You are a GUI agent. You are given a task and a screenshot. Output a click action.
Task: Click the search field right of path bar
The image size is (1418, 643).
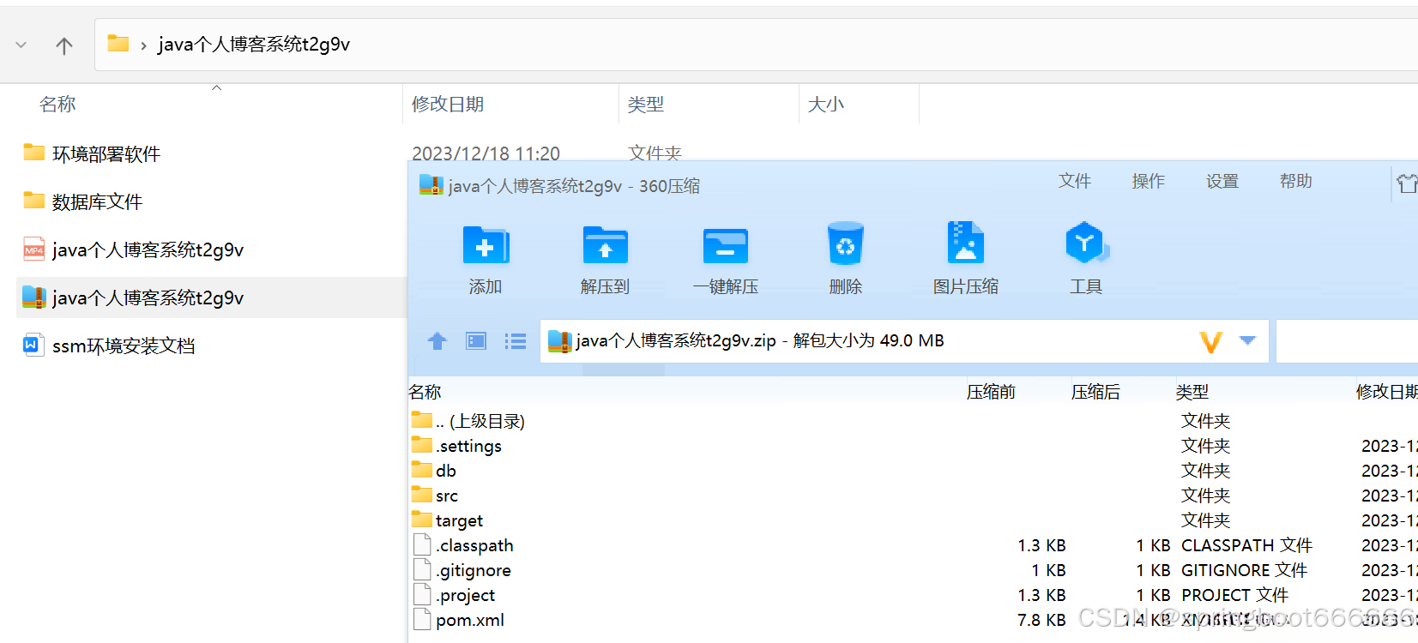coord(1347,341)
